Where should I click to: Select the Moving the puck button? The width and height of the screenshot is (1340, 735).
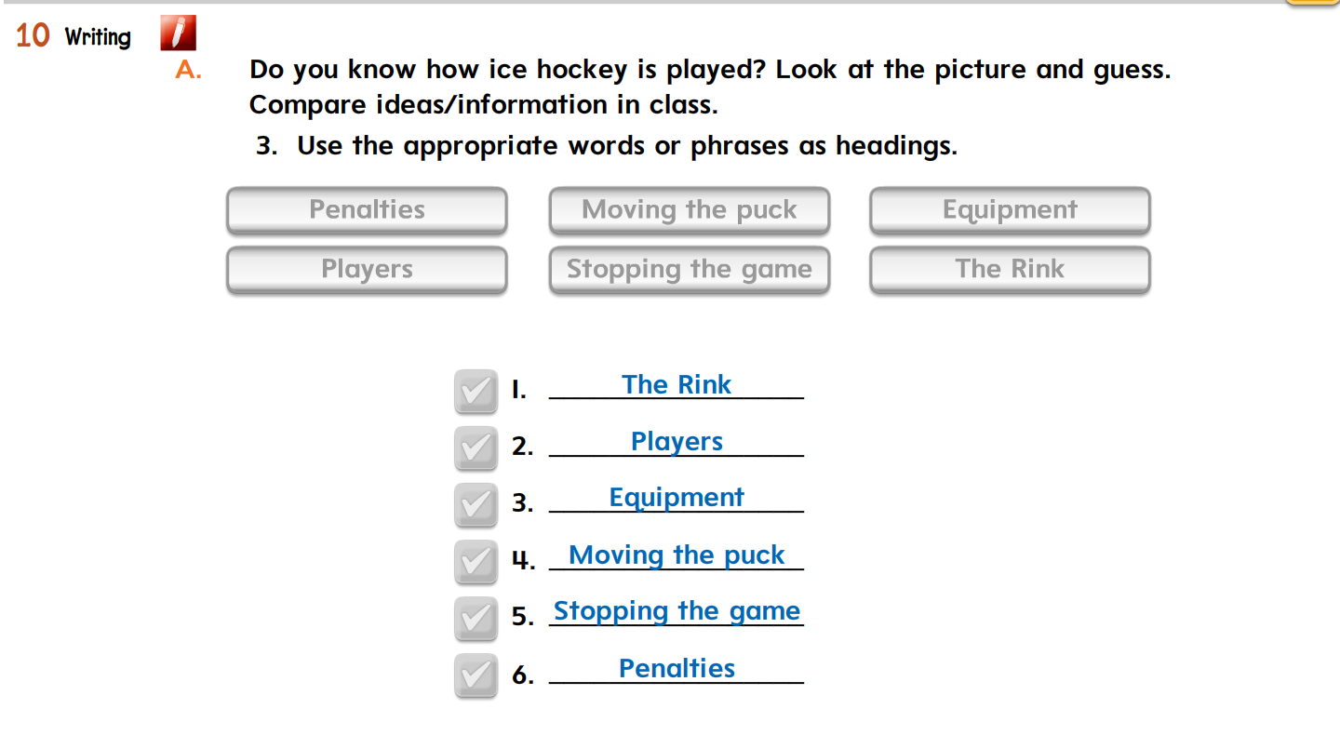689,210
